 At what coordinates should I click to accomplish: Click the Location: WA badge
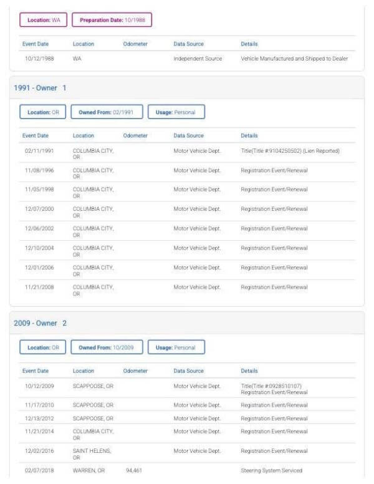pos(43,20)
